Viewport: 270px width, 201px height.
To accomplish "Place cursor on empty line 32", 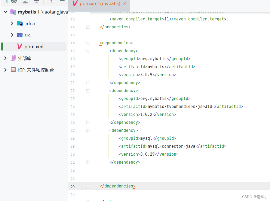I will tap(179, 170).
